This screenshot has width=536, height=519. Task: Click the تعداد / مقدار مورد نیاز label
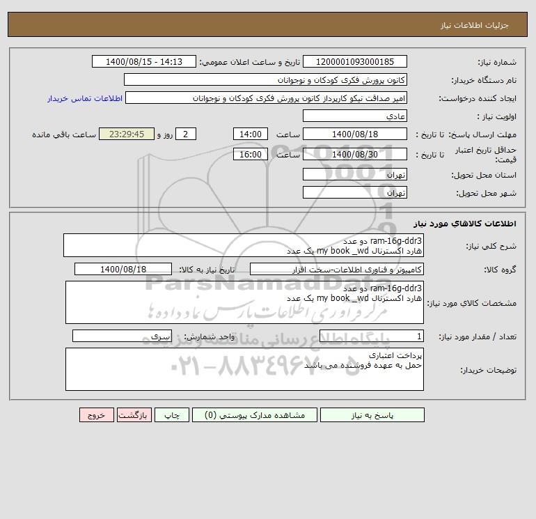[478, 336]
